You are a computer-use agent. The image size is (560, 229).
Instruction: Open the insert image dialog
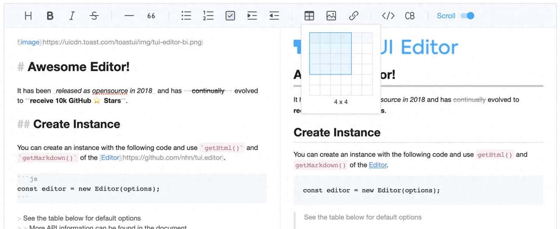pyautogui.click(x=331, y=16)
